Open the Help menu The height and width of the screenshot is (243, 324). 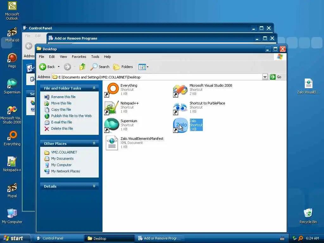pos(108,57)
